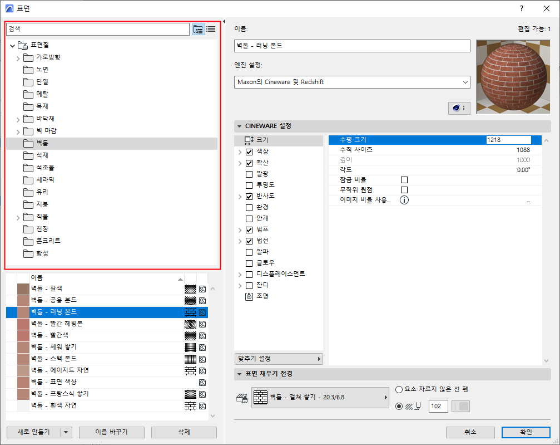Click texture icon of 벽돌 - 스택 본드
560x445 pixels.
[x=202, y=359]
